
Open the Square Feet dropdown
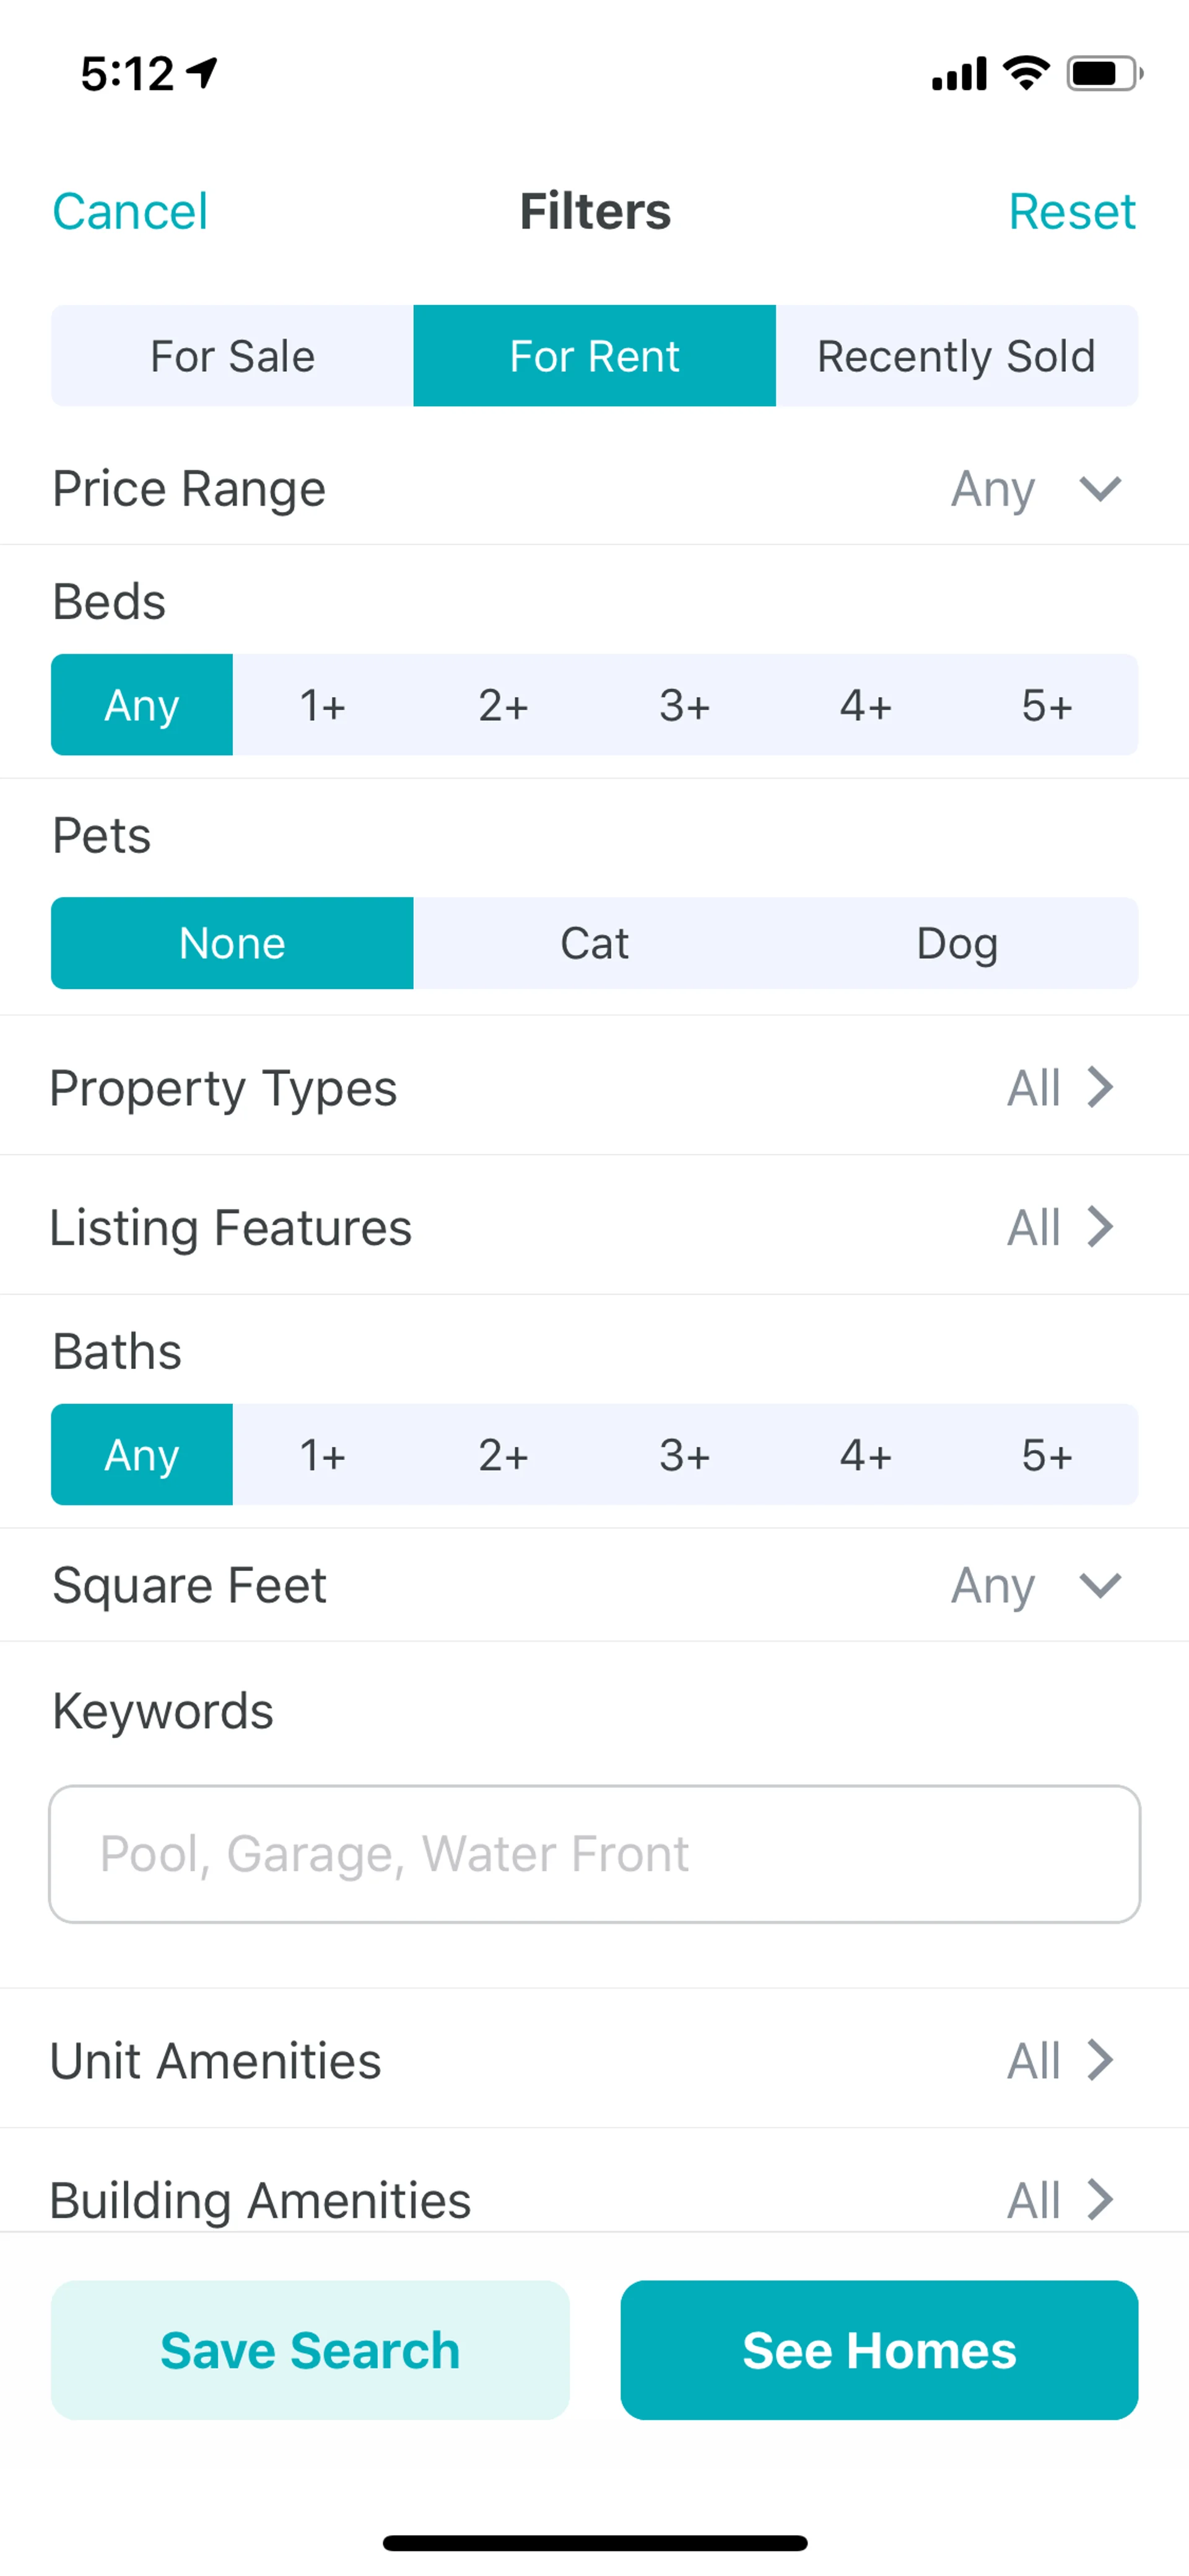click(x=1099, y=1585)
